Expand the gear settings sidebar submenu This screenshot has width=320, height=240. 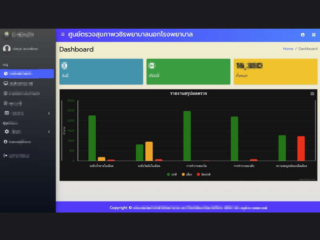coord(27,132)
